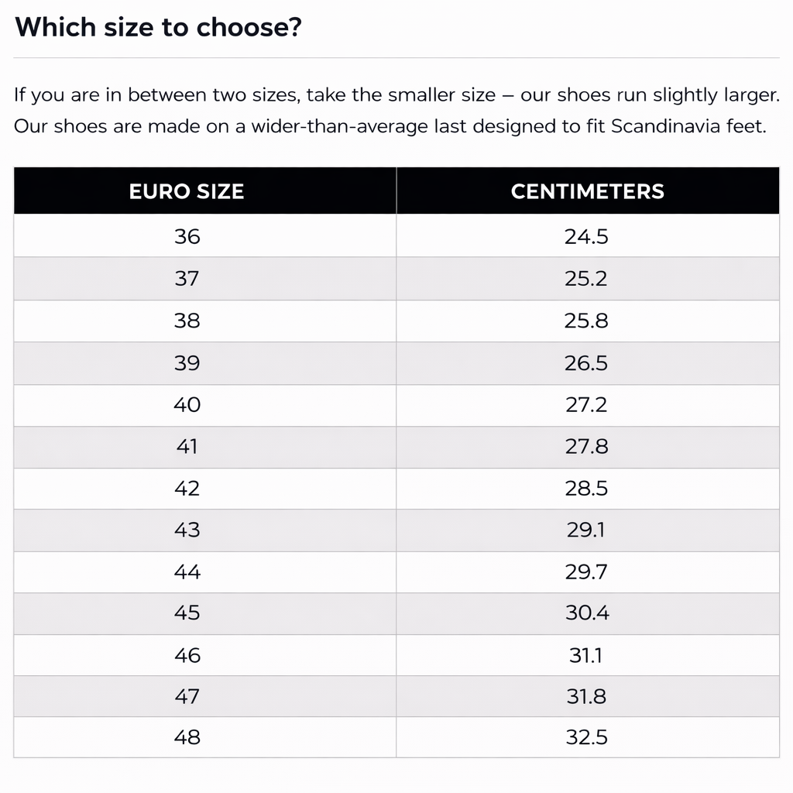This screenshot has width=793, height=793.
Task: Click Euro size 37 row
Action: tap(187, 278)
